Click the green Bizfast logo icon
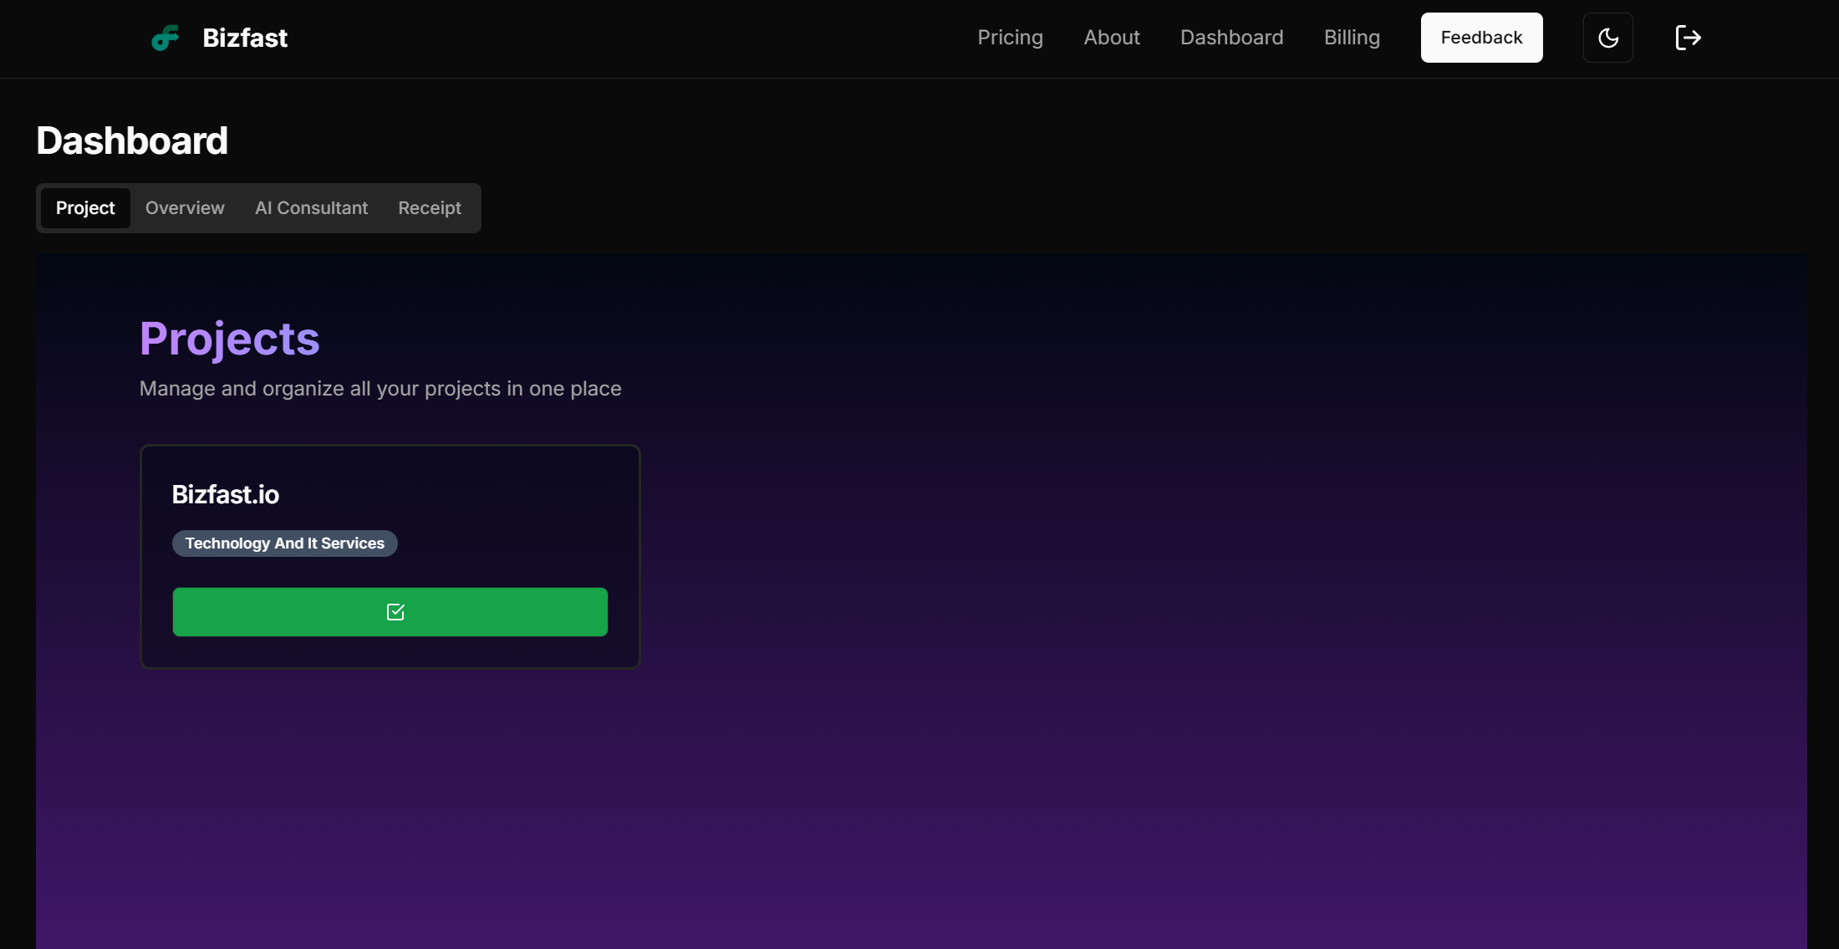The height and width of the screenshot is (949, 1839). 166,38
